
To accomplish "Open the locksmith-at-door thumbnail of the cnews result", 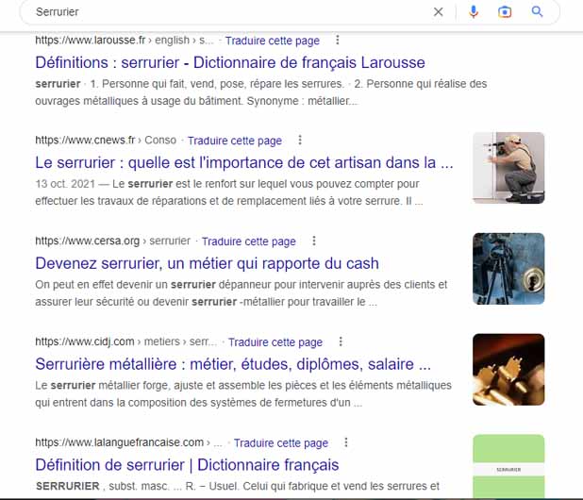I will tap(508, 168).
